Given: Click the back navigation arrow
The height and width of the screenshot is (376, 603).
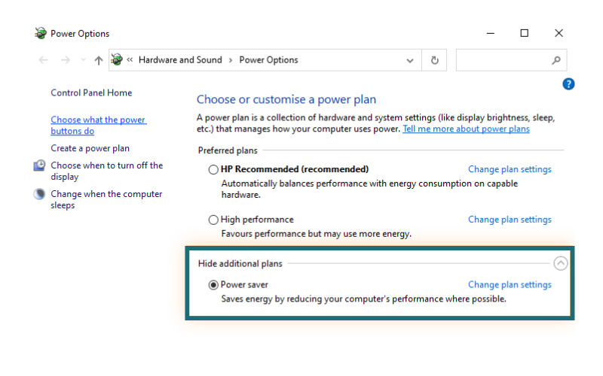Looking at the screenshot, I should tap(43, 60).
